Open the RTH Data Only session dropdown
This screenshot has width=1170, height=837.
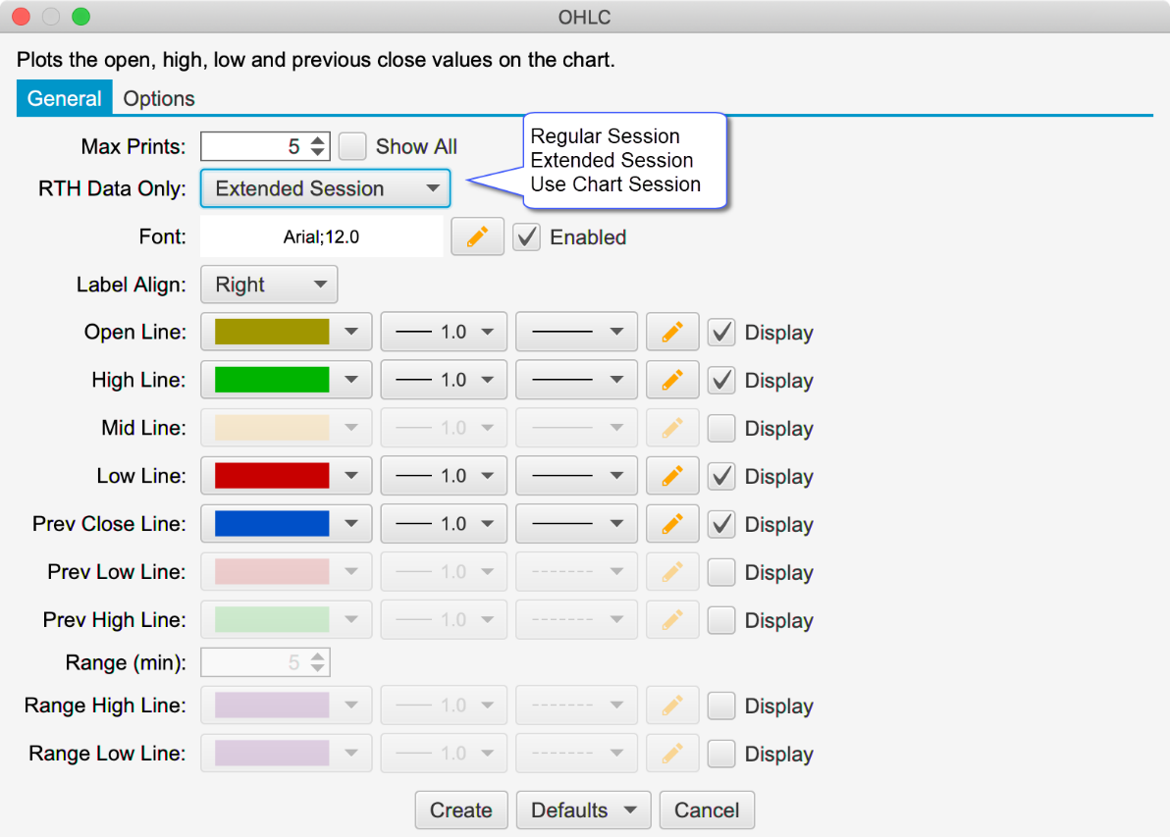(x=325, y=188)
